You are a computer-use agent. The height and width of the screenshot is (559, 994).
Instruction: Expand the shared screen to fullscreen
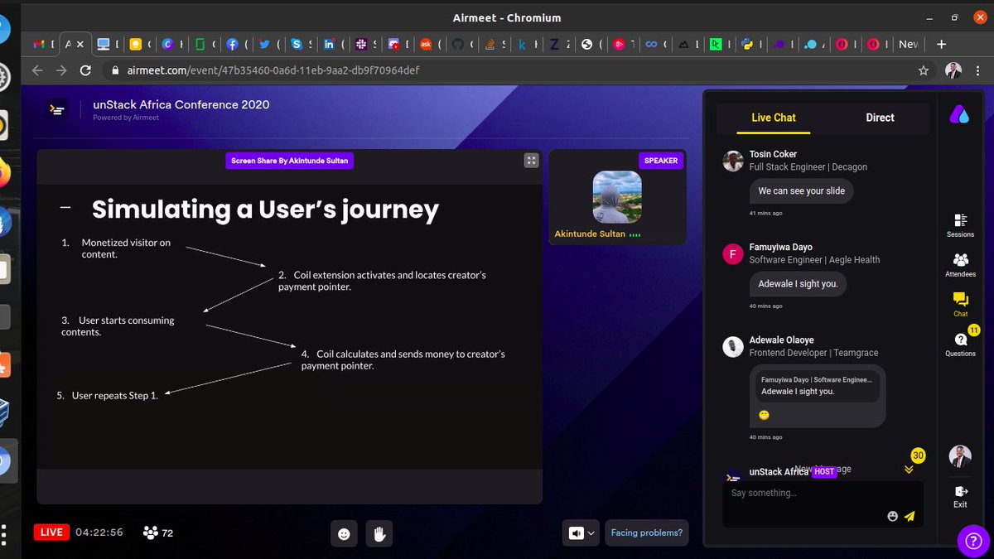[x=532, y=161]
